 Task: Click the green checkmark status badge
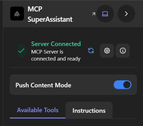pos(21,51)
